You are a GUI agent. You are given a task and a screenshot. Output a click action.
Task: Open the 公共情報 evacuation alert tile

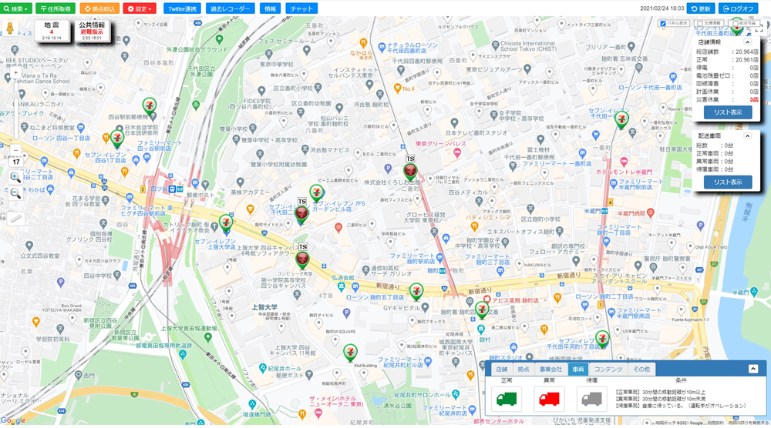pos(92,31)
